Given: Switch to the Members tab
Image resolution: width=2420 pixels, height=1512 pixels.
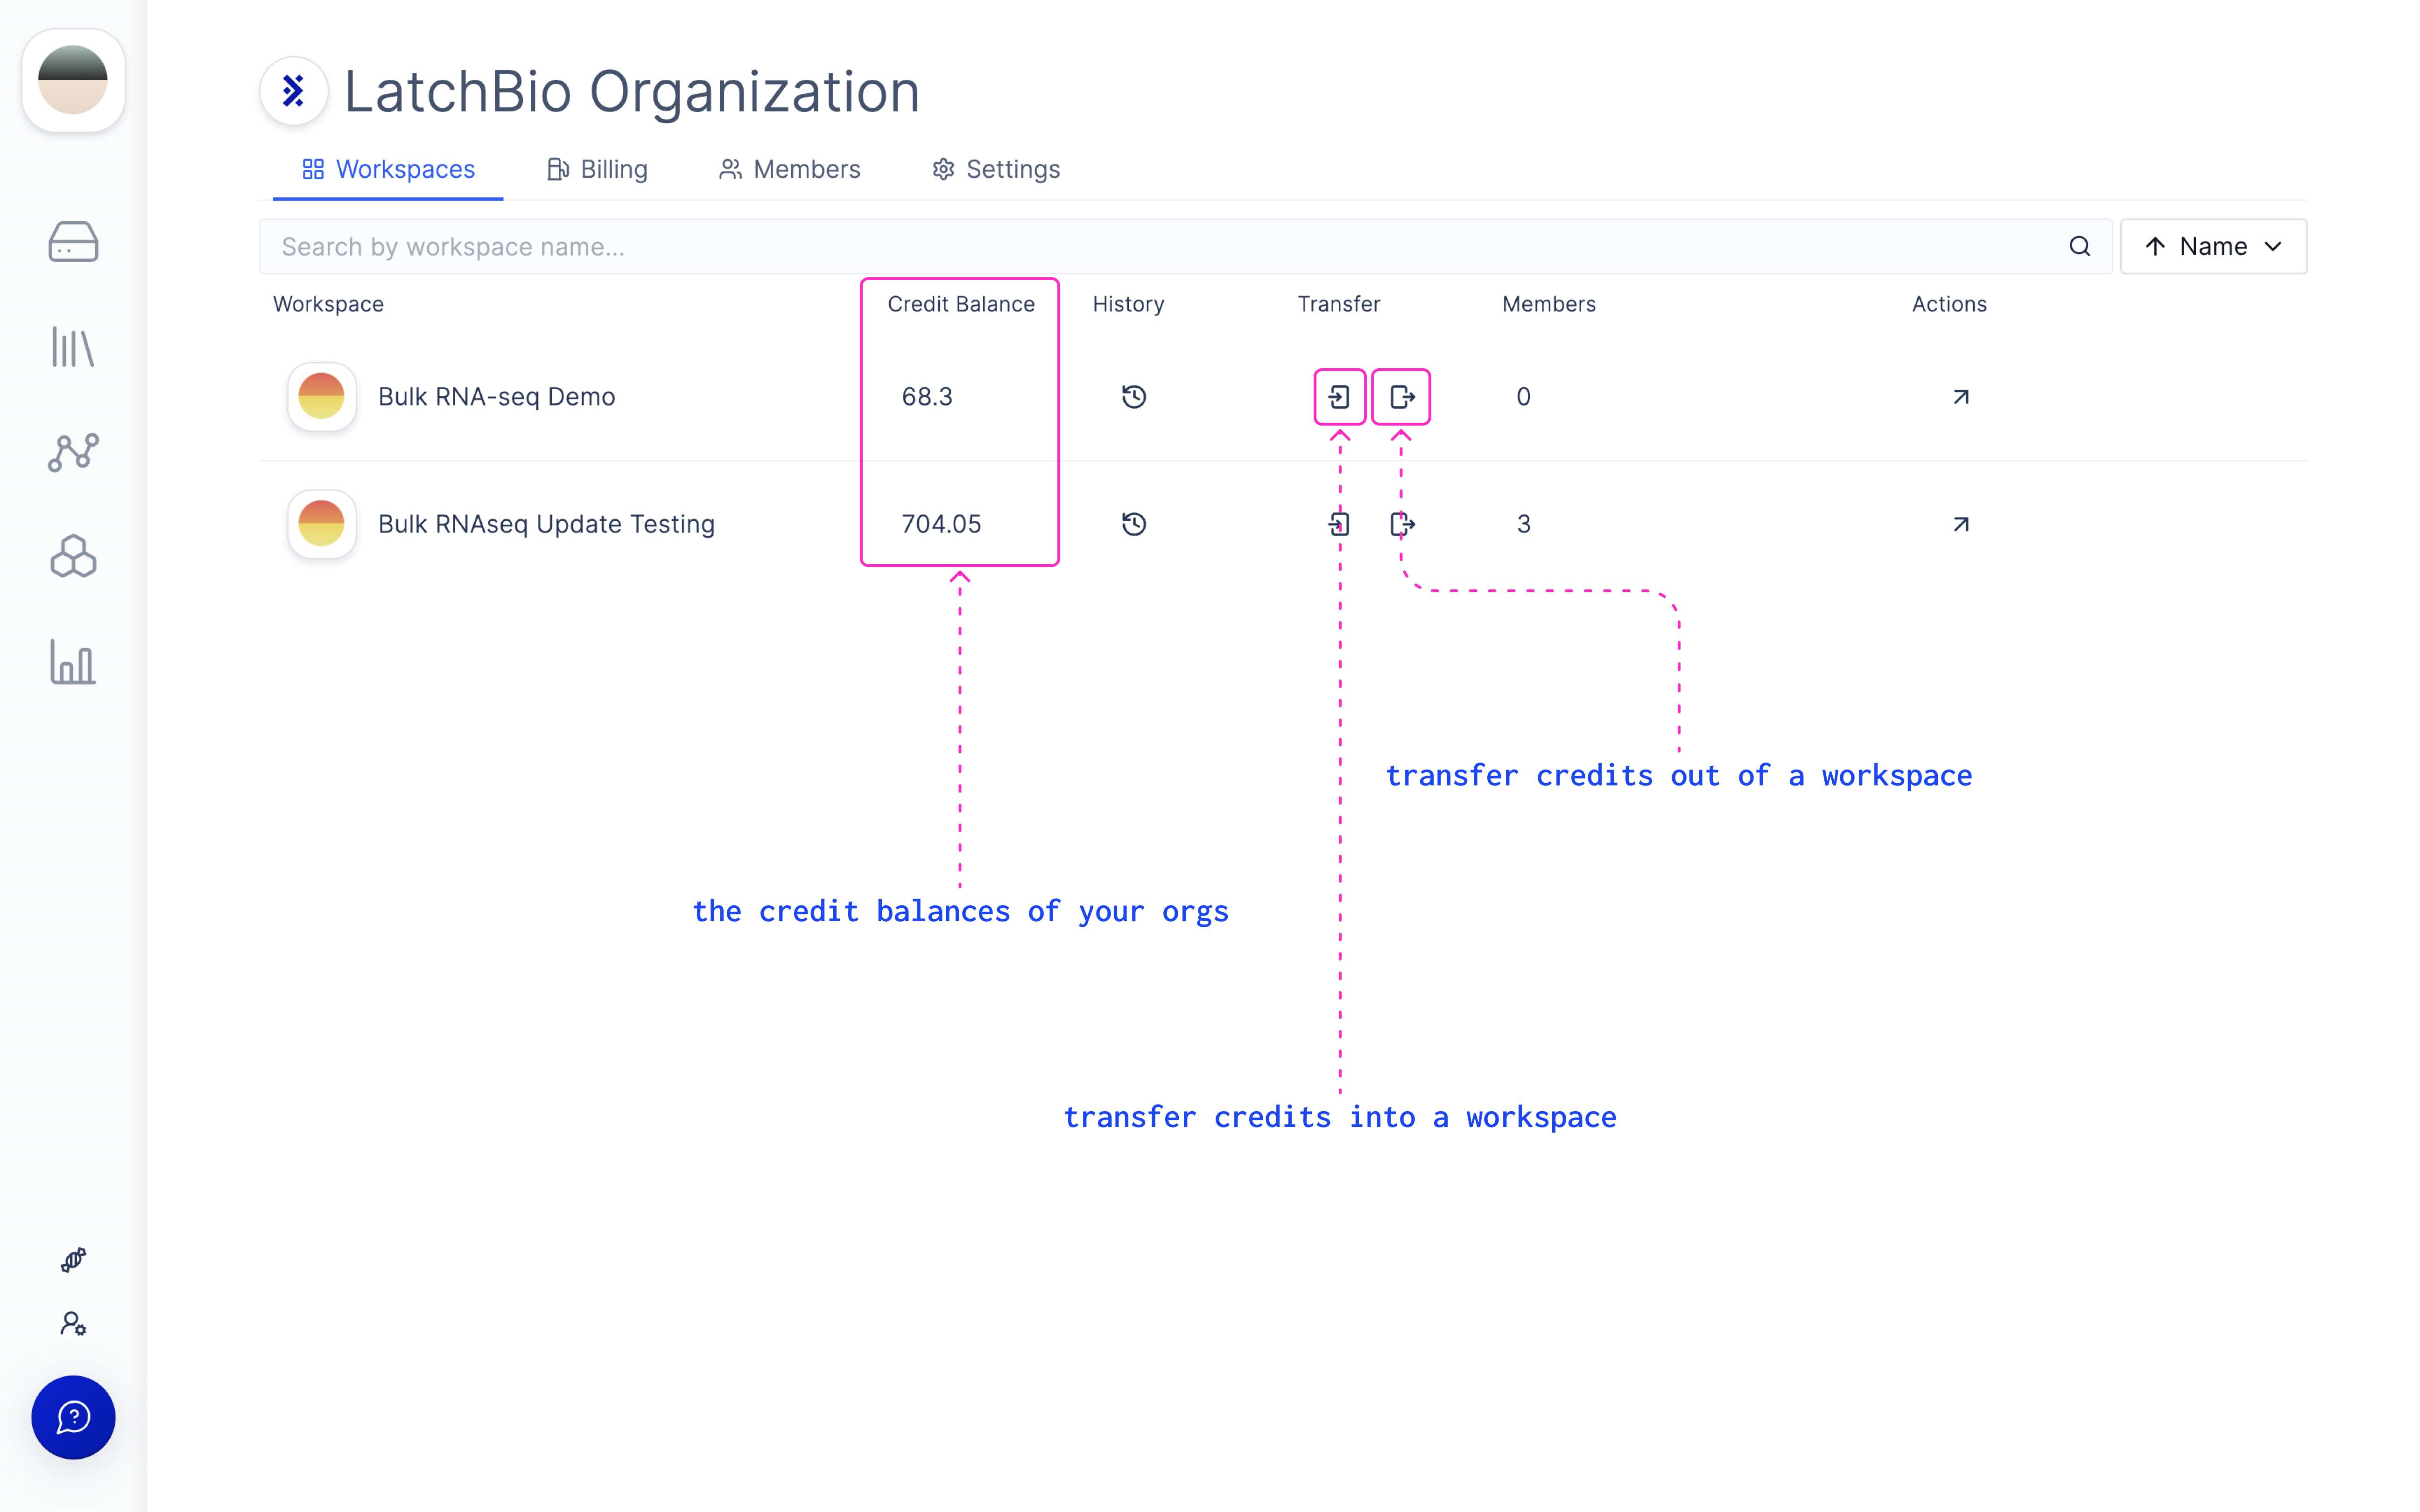Looking at the screenshot, I should tap(789, 169).
